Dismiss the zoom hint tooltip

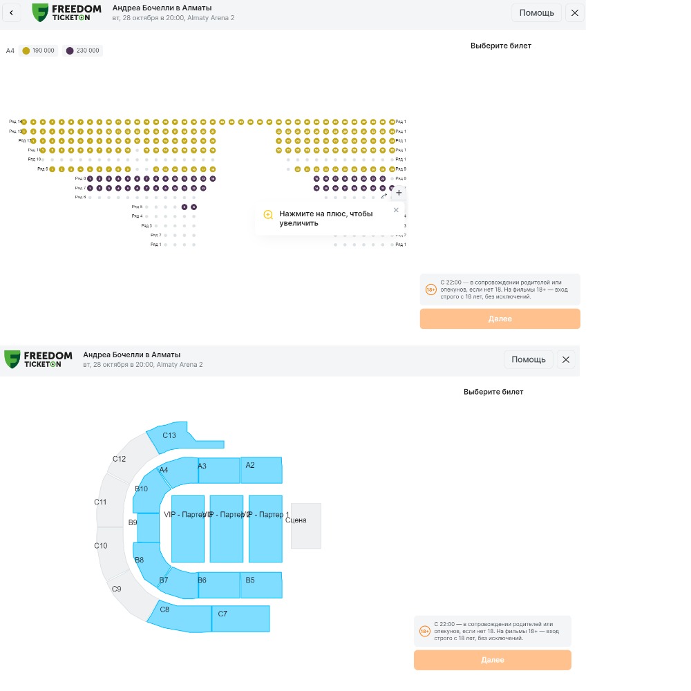point(396,210)
